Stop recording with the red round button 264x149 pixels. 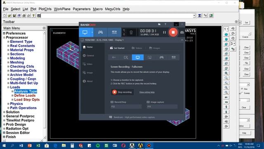[173, 32]
